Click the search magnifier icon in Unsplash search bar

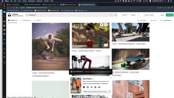point(27,15)
